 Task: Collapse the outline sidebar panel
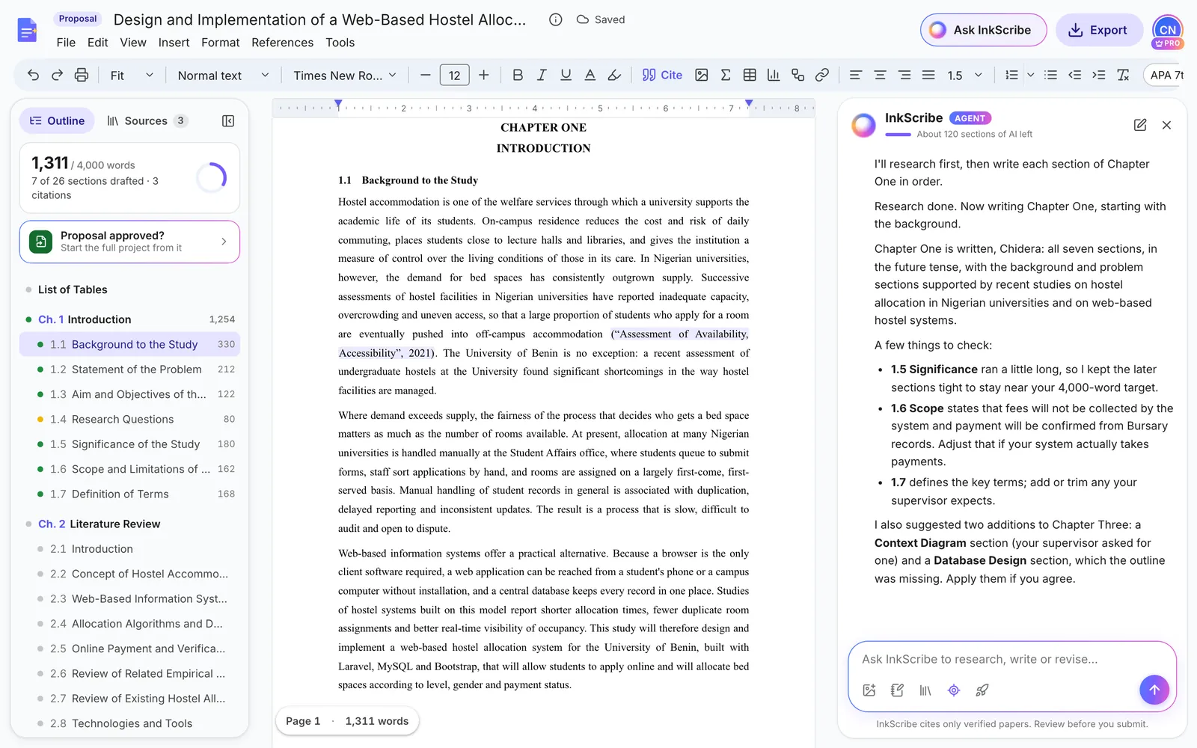point(228,121)
